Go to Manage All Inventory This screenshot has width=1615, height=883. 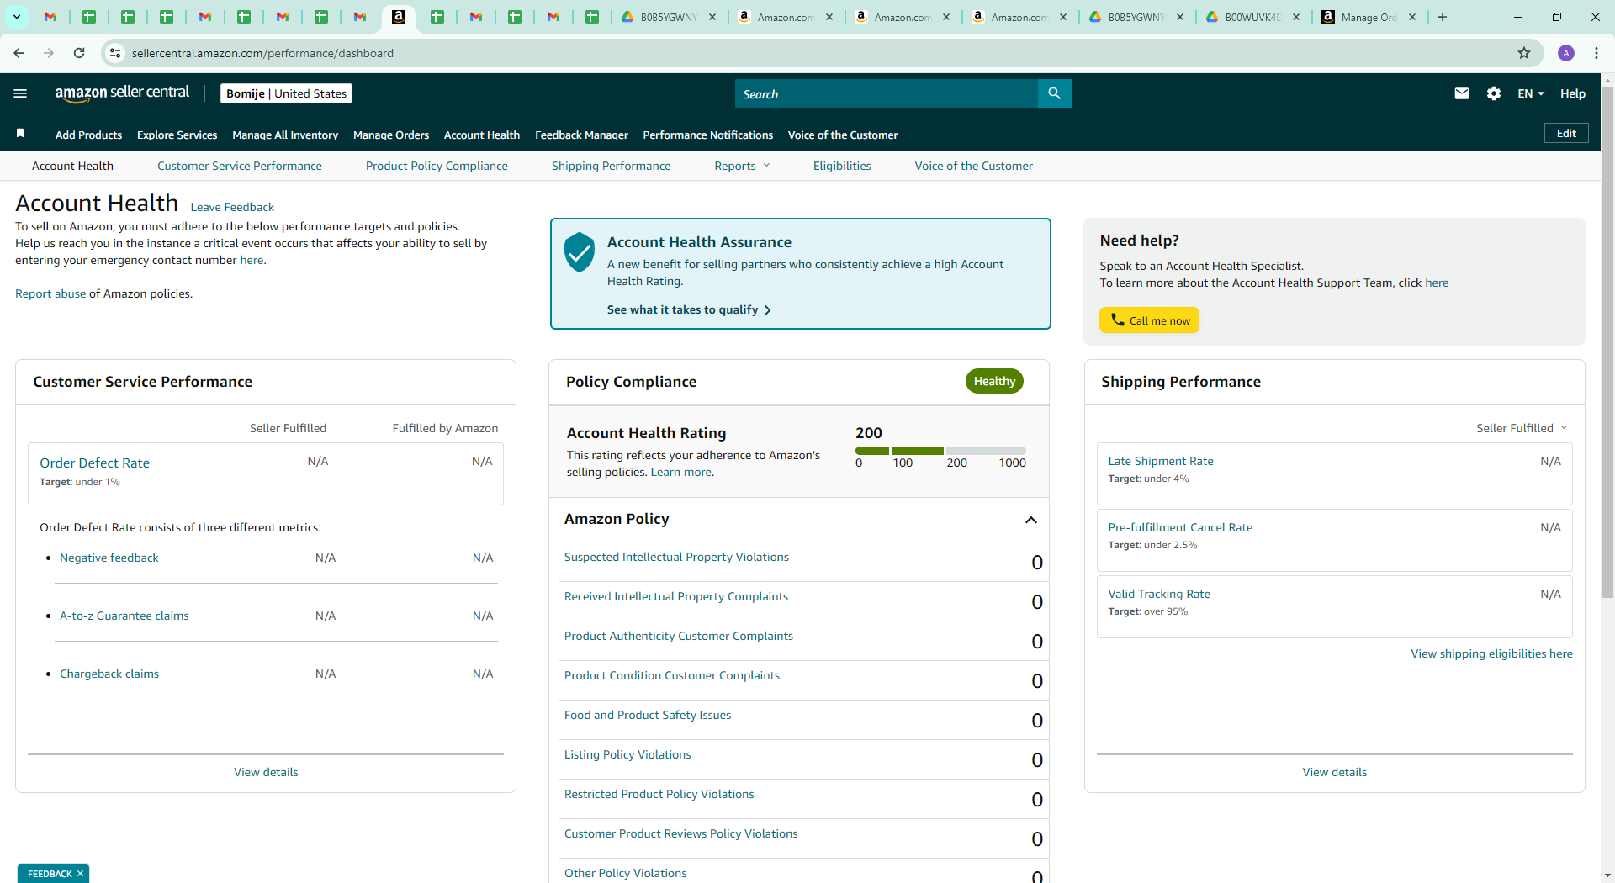(285, 135)
